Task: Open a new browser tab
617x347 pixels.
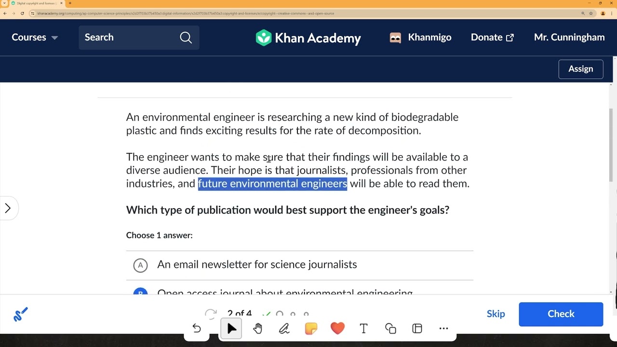Action: (70, 3)
